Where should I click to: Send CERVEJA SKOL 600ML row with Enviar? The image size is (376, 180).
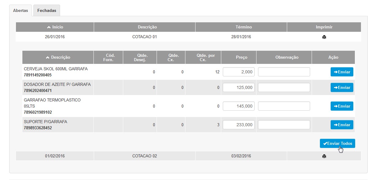[x=342, y=72]
